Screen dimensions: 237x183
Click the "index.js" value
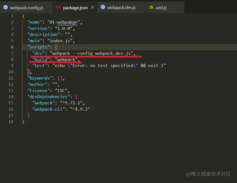click(x=60, y=41)
